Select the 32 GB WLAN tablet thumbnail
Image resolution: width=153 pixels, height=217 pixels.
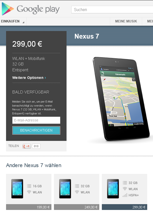coord(65,189)
